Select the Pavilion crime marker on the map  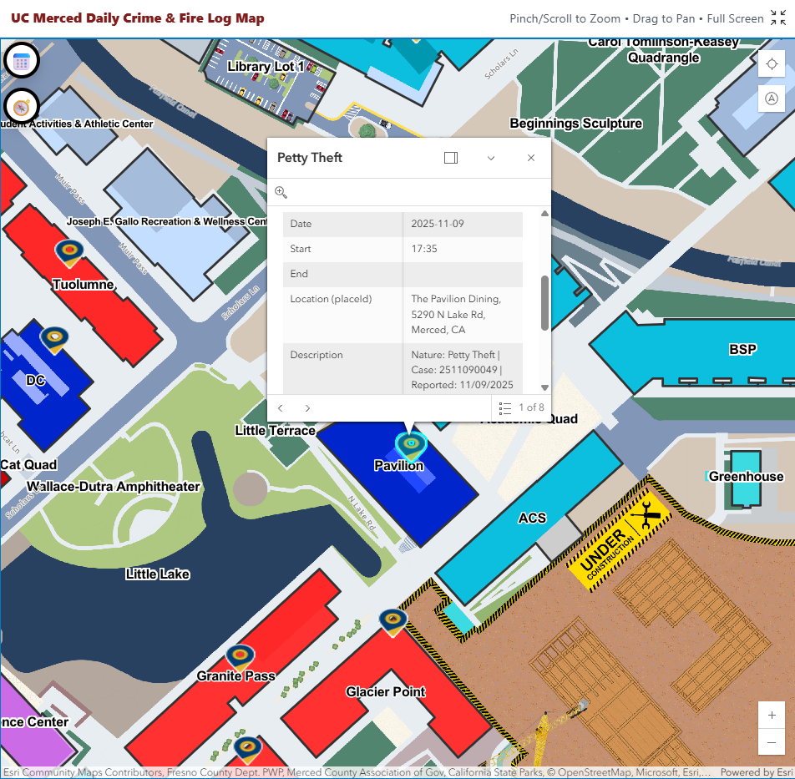click(410, 444)
